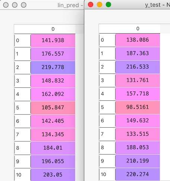Select row header 0 in lin_pred table
Image resolution: width=170 pixels, height=181 pixels.
click(22, 41)
